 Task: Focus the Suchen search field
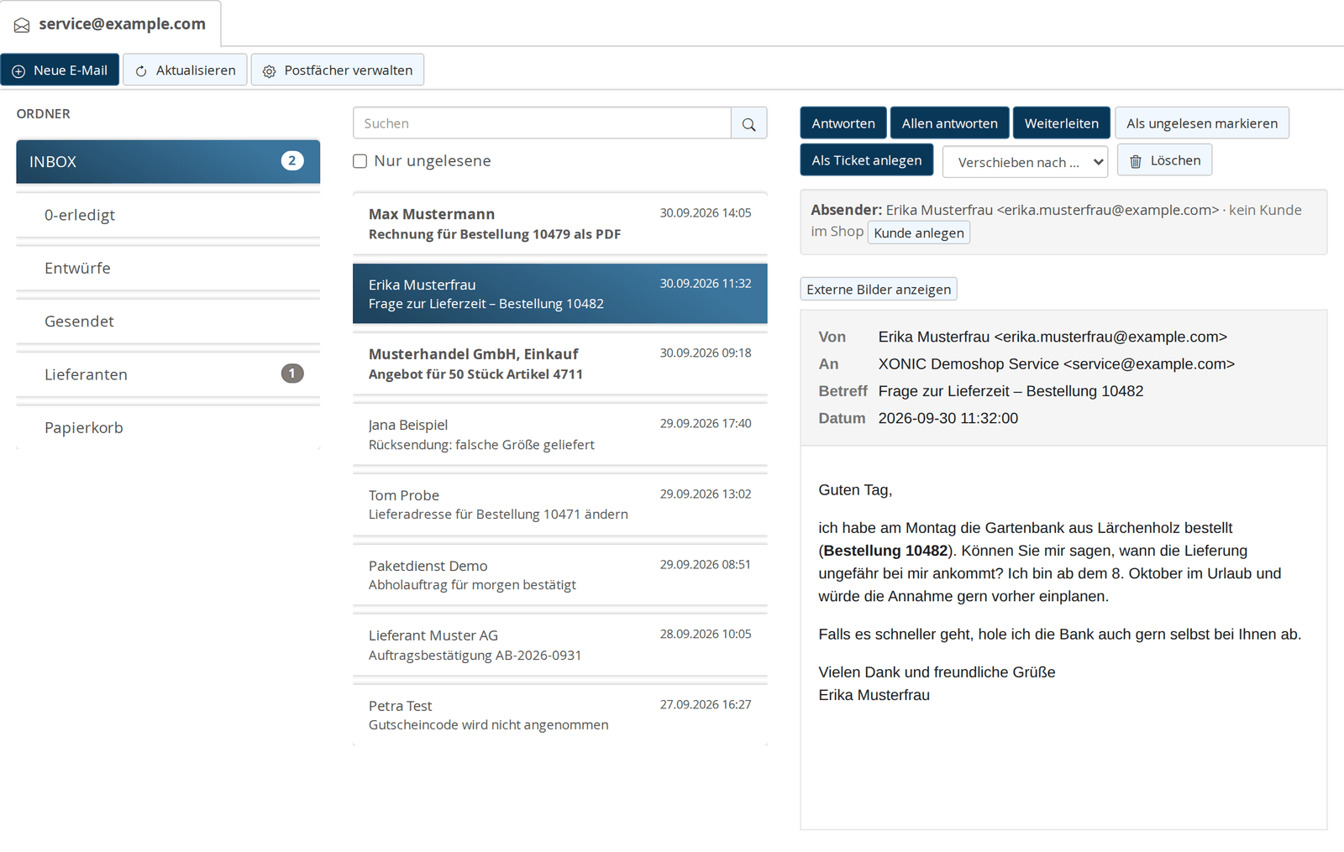(x=542, y=123)
